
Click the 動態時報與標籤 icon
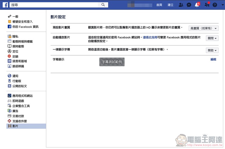coord(10,41)
